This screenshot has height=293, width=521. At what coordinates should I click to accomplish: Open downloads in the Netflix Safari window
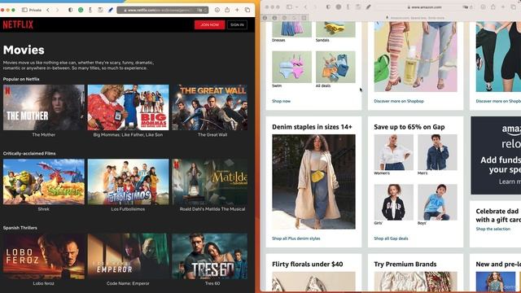tap(217, 10)
